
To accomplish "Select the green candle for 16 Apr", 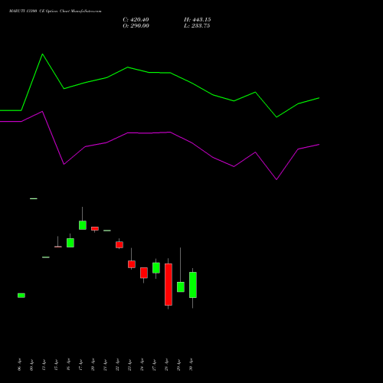I will click(70, 243).
